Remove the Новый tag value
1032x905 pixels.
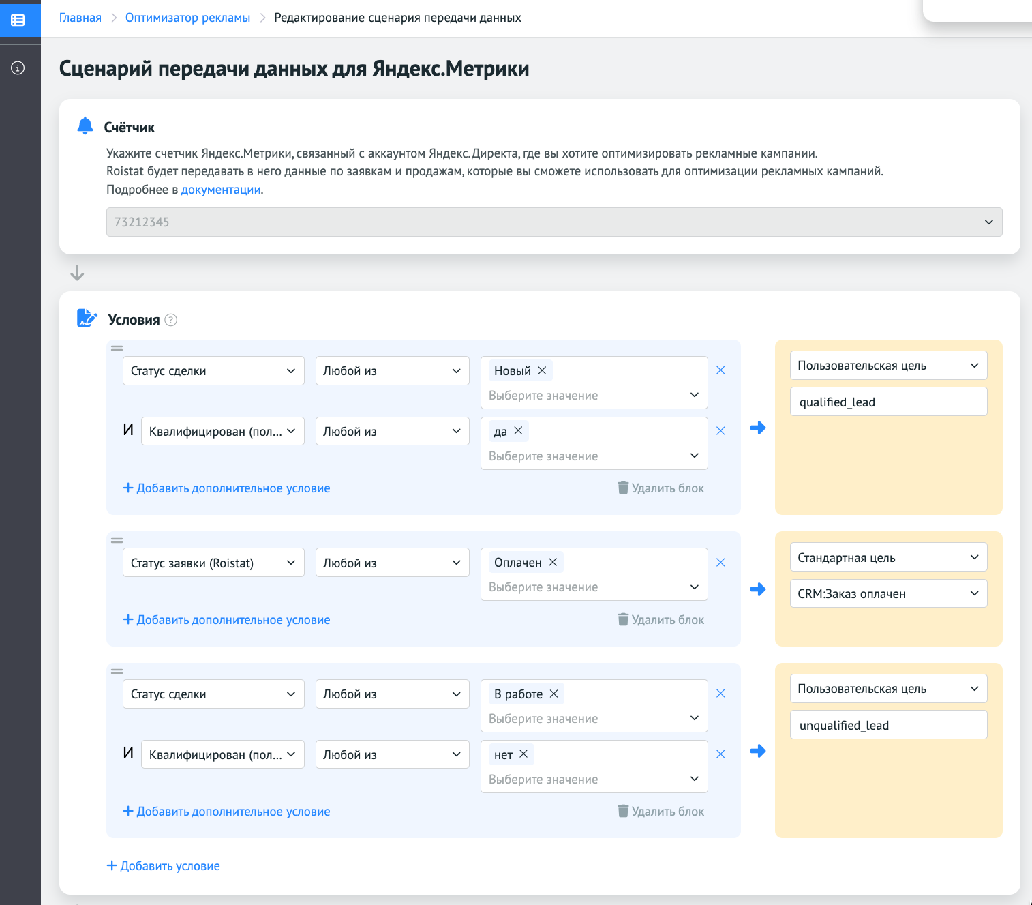coord(542,370)
